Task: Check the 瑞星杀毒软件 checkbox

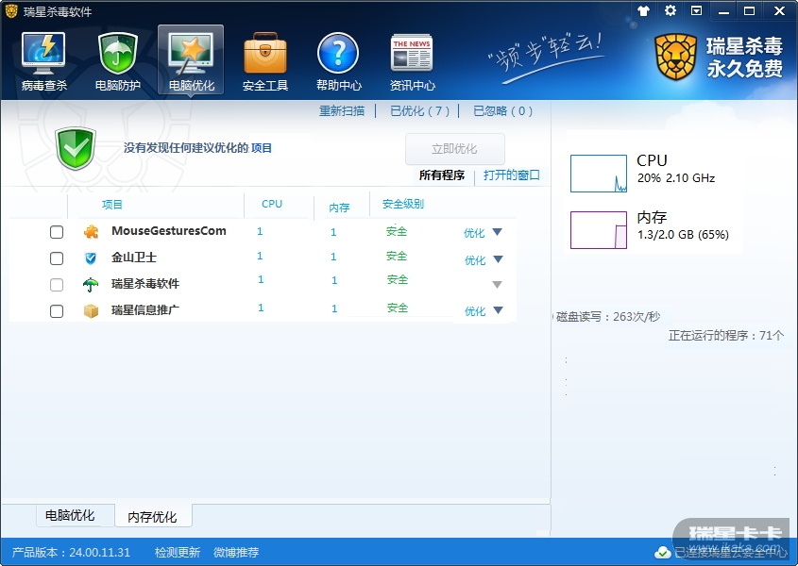Action: coord(57,284)
